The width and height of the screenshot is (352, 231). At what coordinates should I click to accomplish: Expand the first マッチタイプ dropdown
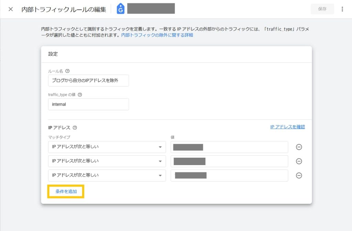coord(107,147)
